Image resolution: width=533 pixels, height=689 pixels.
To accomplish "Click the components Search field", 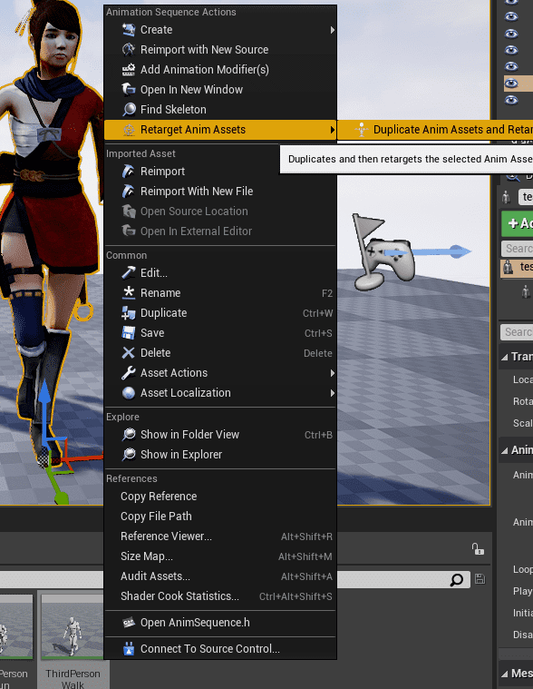I will point(518,249).
